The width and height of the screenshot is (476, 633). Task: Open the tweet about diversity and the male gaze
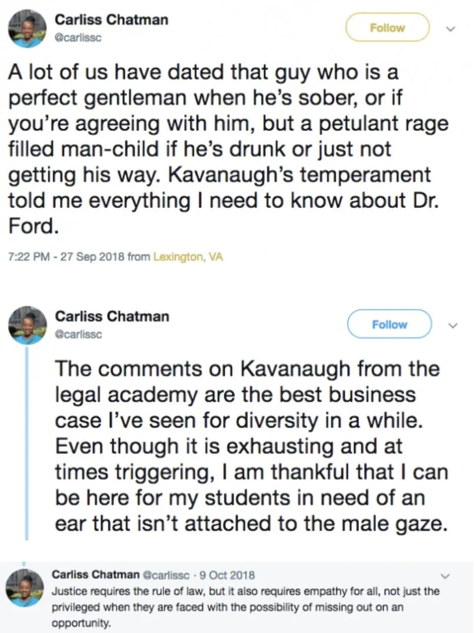click(x=247, y=446)
